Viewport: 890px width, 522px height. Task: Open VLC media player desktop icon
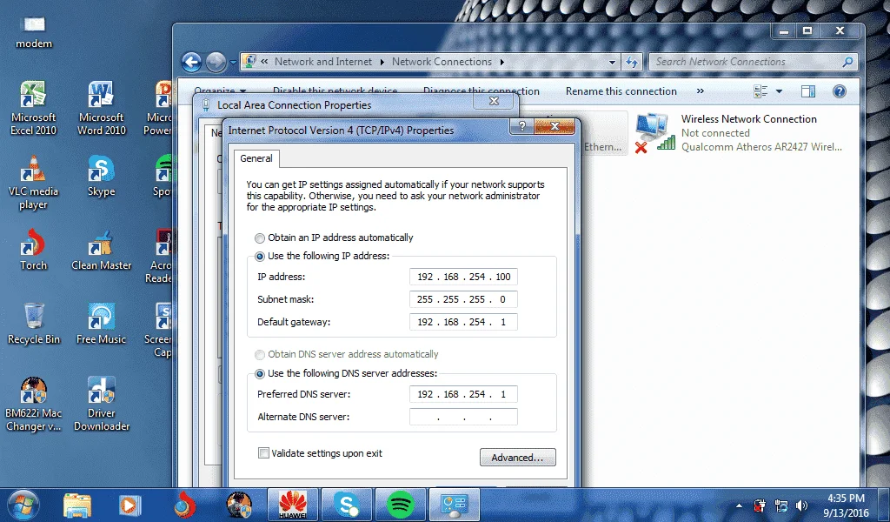pos(34,183)
